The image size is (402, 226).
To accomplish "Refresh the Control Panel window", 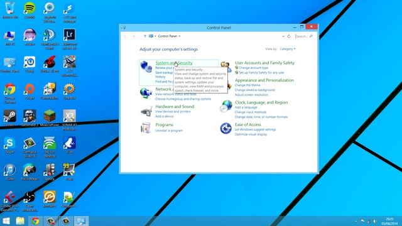I will (289, 36).
